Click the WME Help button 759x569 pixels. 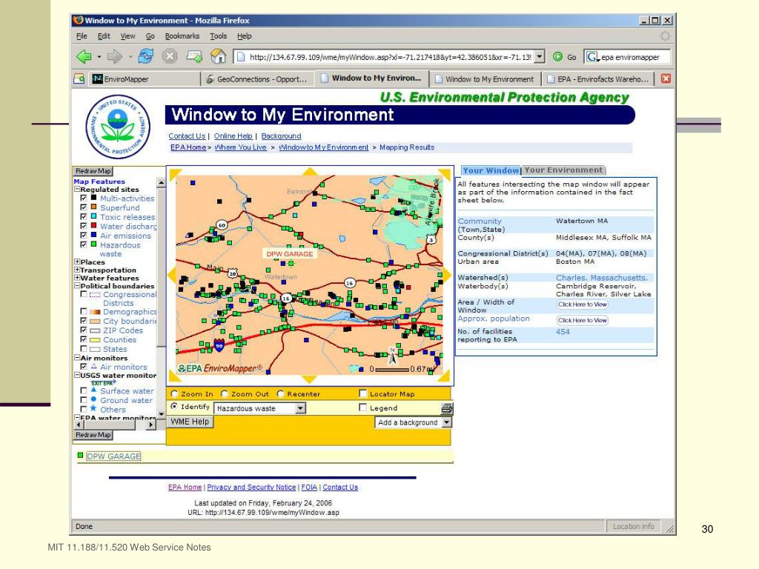pyautogui.click(x=190, y=422)
